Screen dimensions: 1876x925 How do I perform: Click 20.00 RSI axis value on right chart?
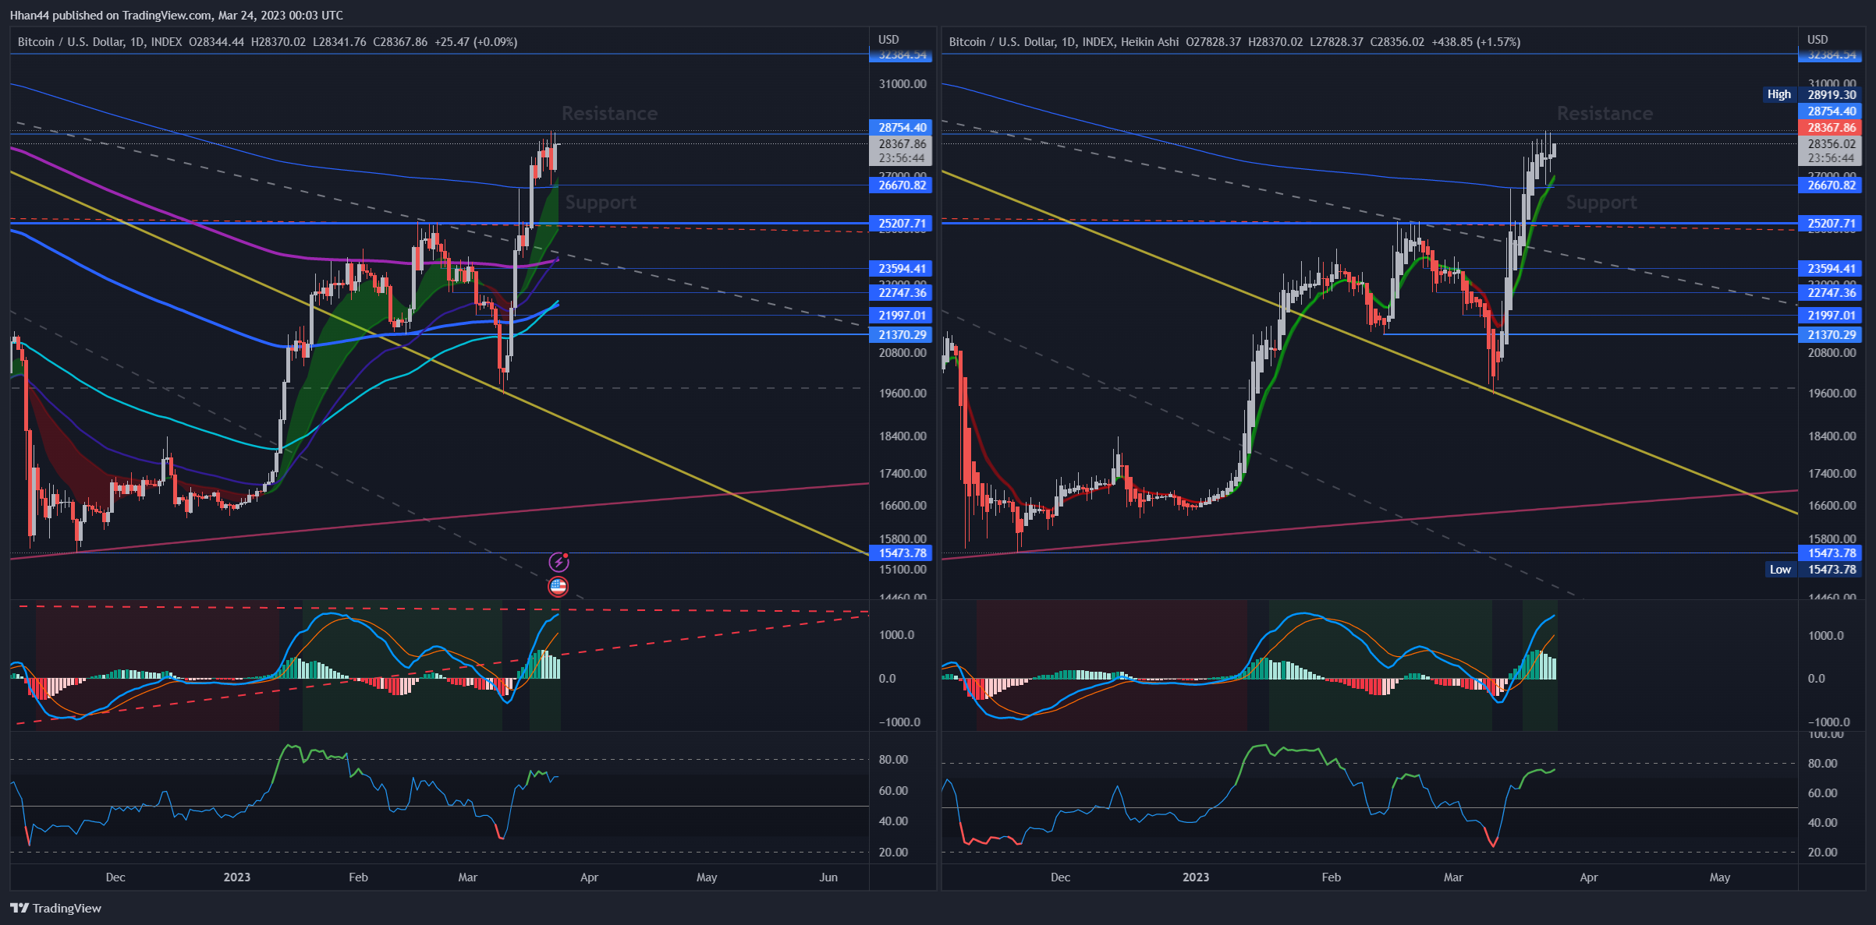[x=1823, y=853]
